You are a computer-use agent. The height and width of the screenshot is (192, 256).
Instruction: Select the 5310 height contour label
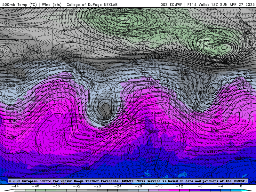pyautogui.click(x=140, y=48)
